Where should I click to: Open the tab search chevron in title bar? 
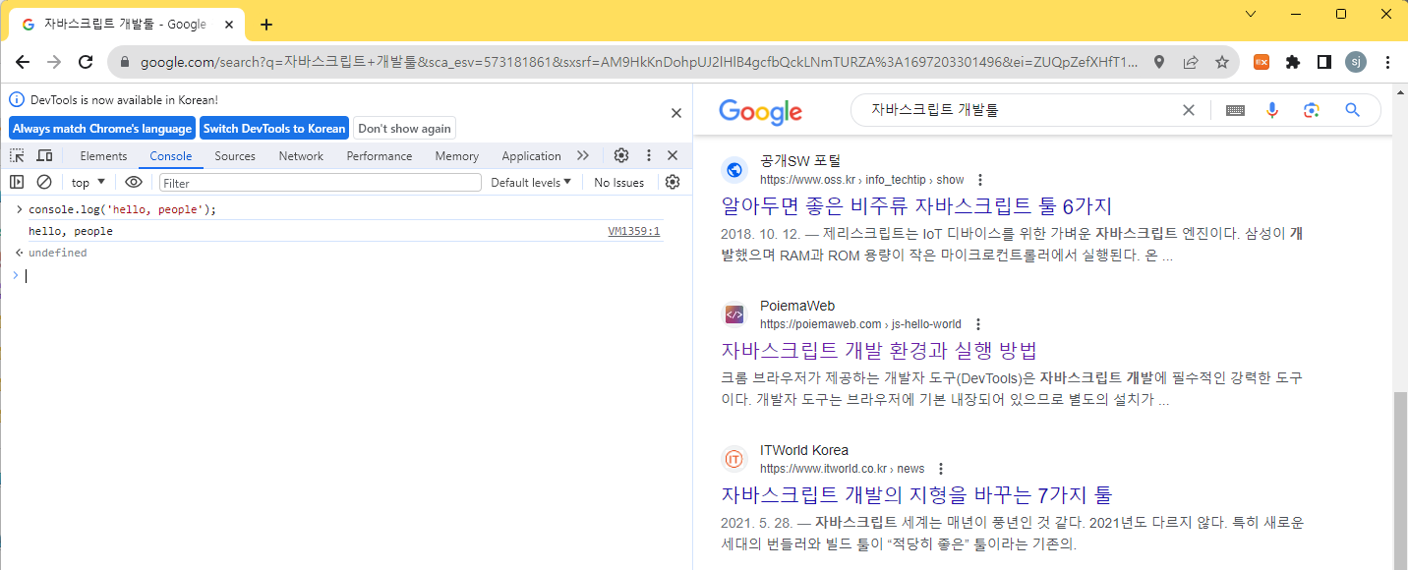1251,14
